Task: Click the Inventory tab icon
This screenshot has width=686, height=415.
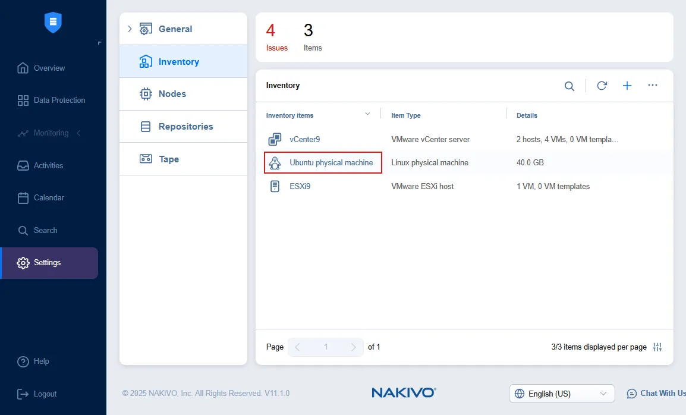Action: 146,62
